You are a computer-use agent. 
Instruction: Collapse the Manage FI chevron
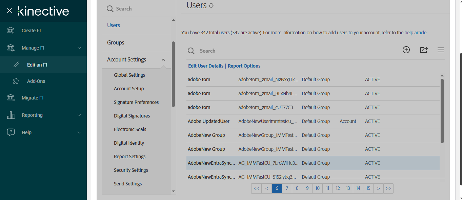[x=79, y=48]
